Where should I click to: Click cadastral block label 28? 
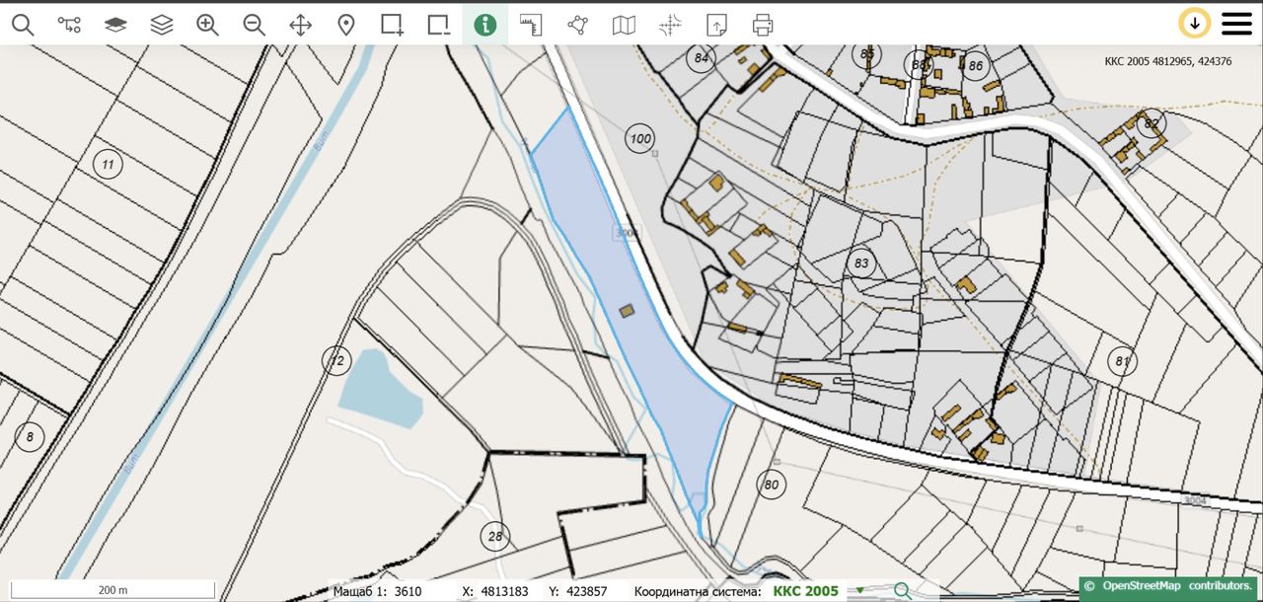495,537
